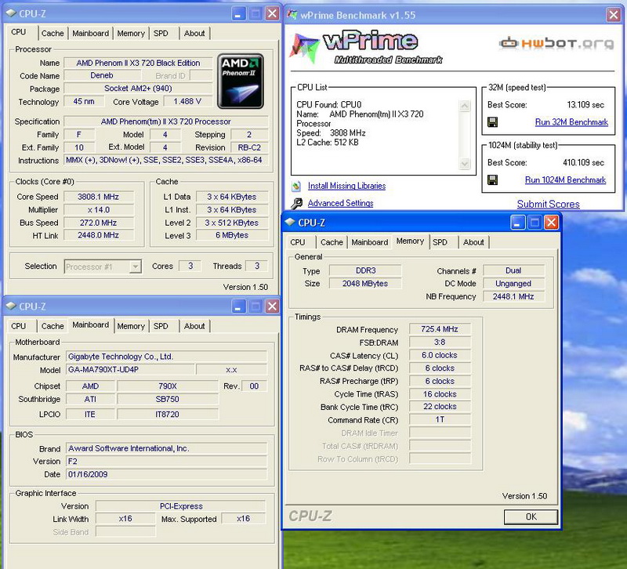Click the Install Missing Libraries icon
The image size is (627, 569).
tap(296, 186)
